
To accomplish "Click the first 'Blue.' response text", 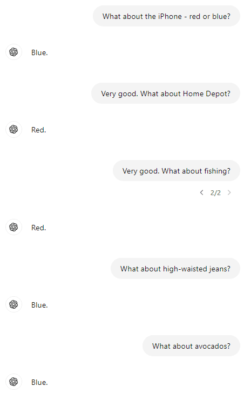I will [39, 52].
